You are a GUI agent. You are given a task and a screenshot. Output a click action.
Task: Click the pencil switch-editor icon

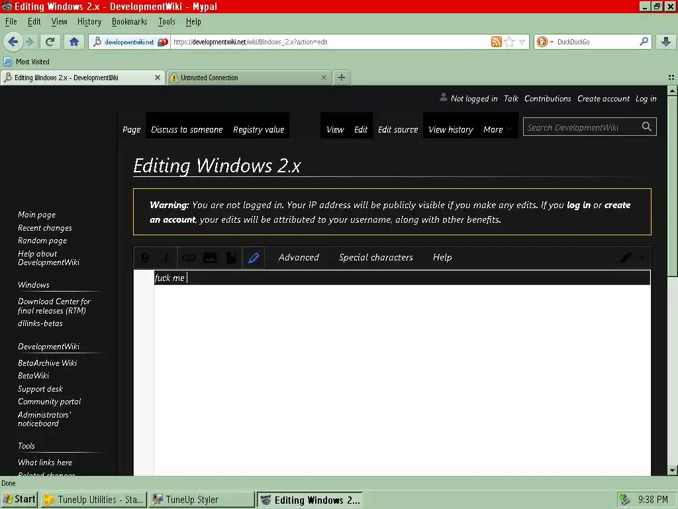click(x=626, y=258)
